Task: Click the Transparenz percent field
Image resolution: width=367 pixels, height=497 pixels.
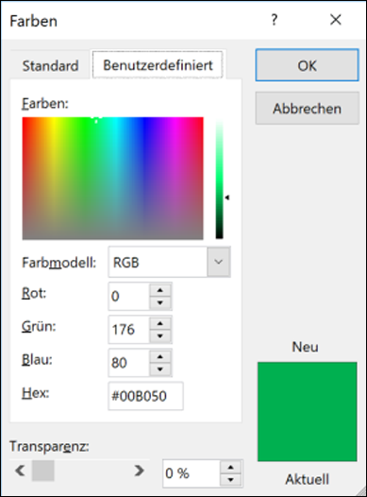Action: tap(192, 473)
